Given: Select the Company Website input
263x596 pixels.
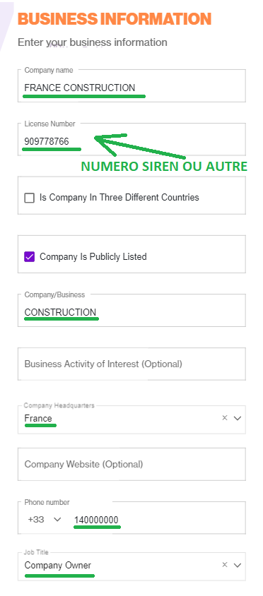Looking at the screenshot, I should tap(131, 464).
